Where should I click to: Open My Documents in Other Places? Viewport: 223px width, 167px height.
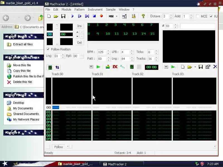[x=23, y=108]
